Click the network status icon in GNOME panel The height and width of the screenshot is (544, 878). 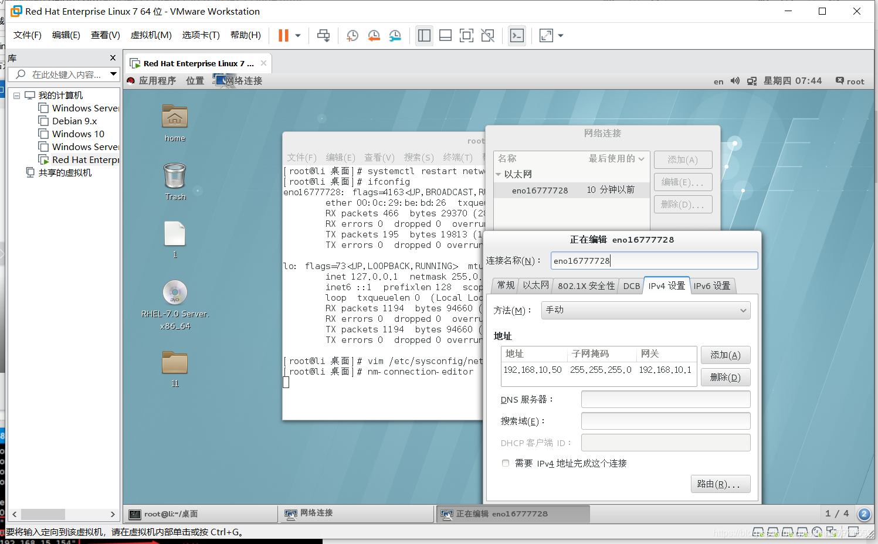[752, 81]
